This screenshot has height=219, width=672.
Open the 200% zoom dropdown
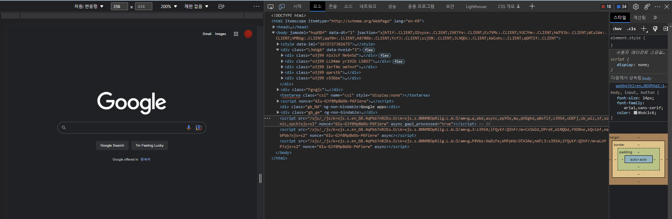coord(169,6)
